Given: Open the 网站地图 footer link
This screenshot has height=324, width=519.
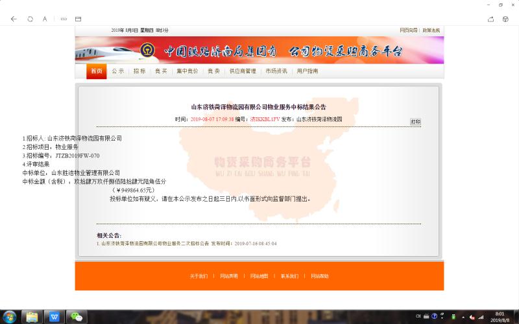Looking at the screenshot, I should coord(259,276).
